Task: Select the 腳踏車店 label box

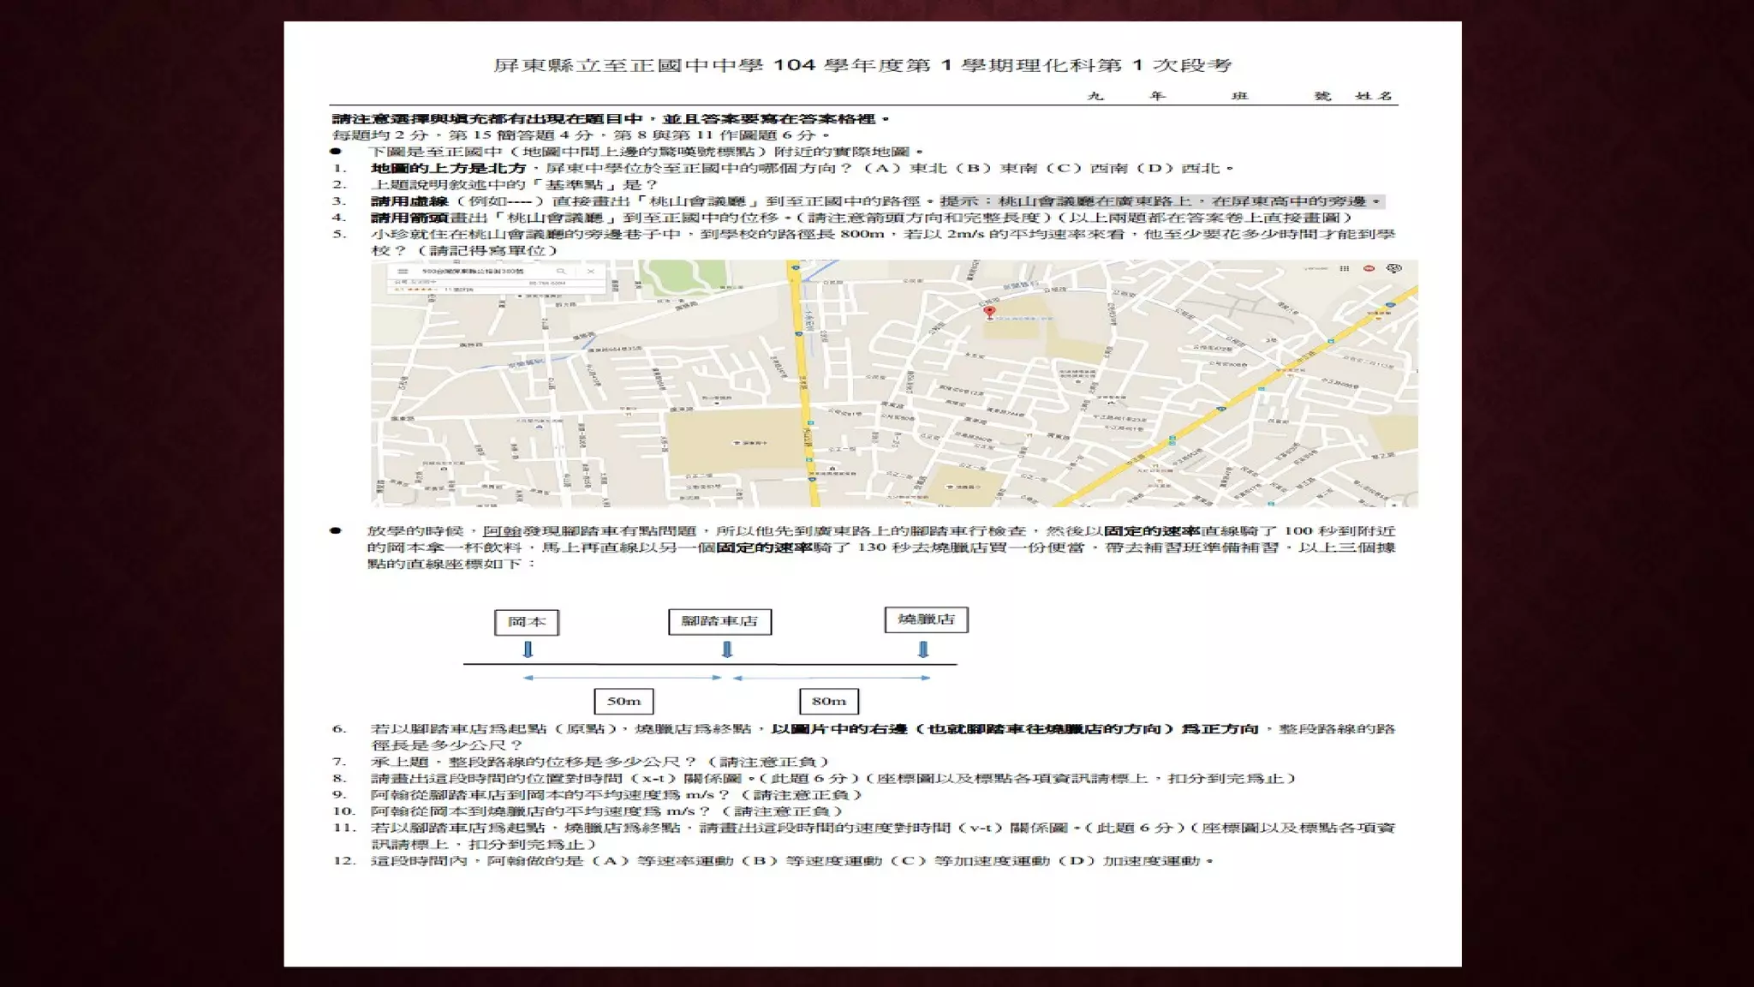Action: 719,622
